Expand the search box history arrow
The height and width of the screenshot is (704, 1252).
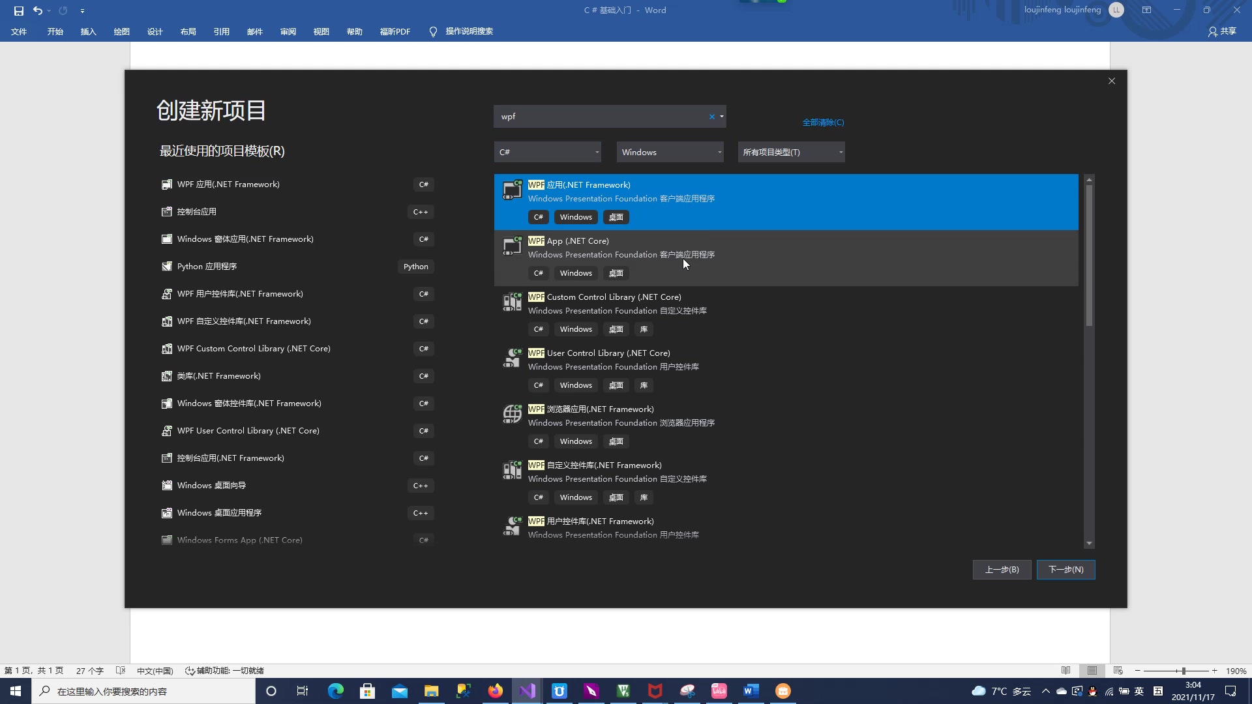721,117
